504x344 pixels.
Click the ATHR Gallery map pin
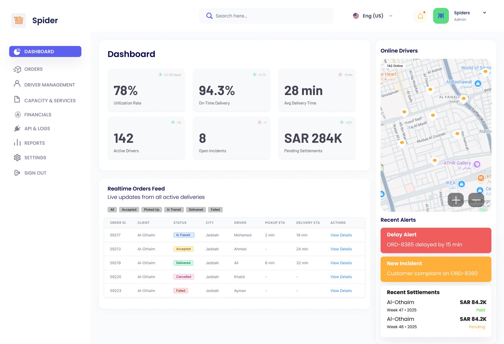477,164
